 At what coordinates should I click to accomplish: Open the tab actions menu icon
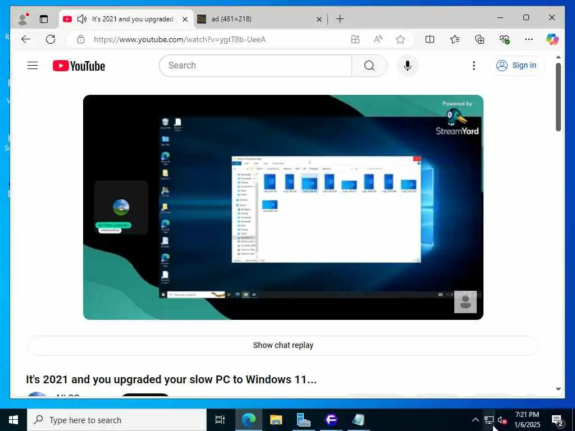pyautogui.click(x=44, y=19)
